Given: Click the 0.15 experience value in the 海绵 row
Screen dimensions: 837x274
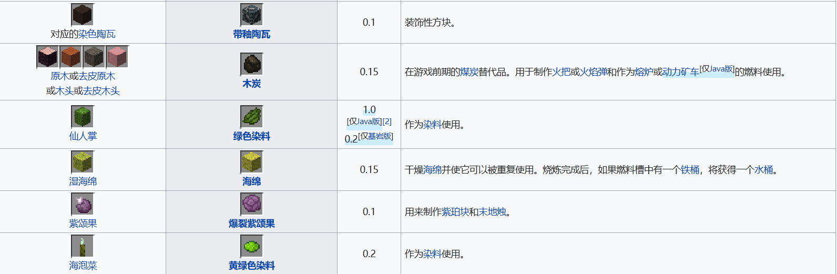Looking at the screenshot, I should [369, 170].
